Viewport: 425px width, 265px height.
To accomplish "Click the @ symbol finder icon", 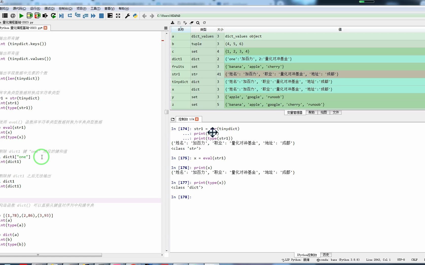I will (13, 16).
